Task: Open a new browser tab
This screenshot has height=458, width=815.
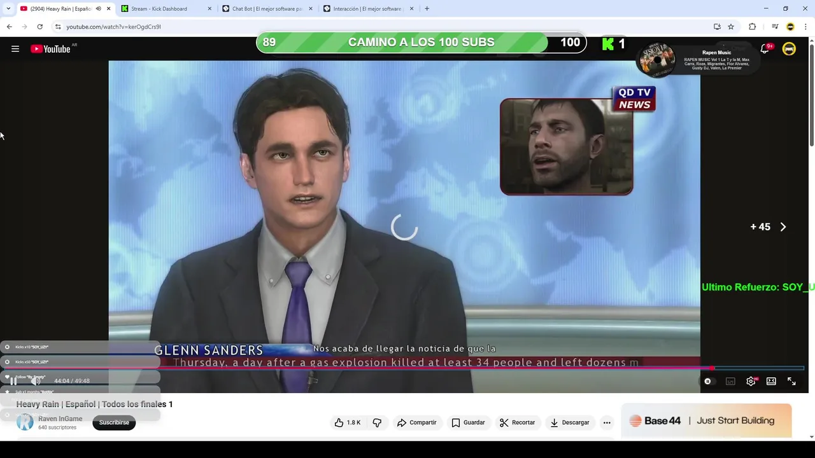Action: point(427,9)
